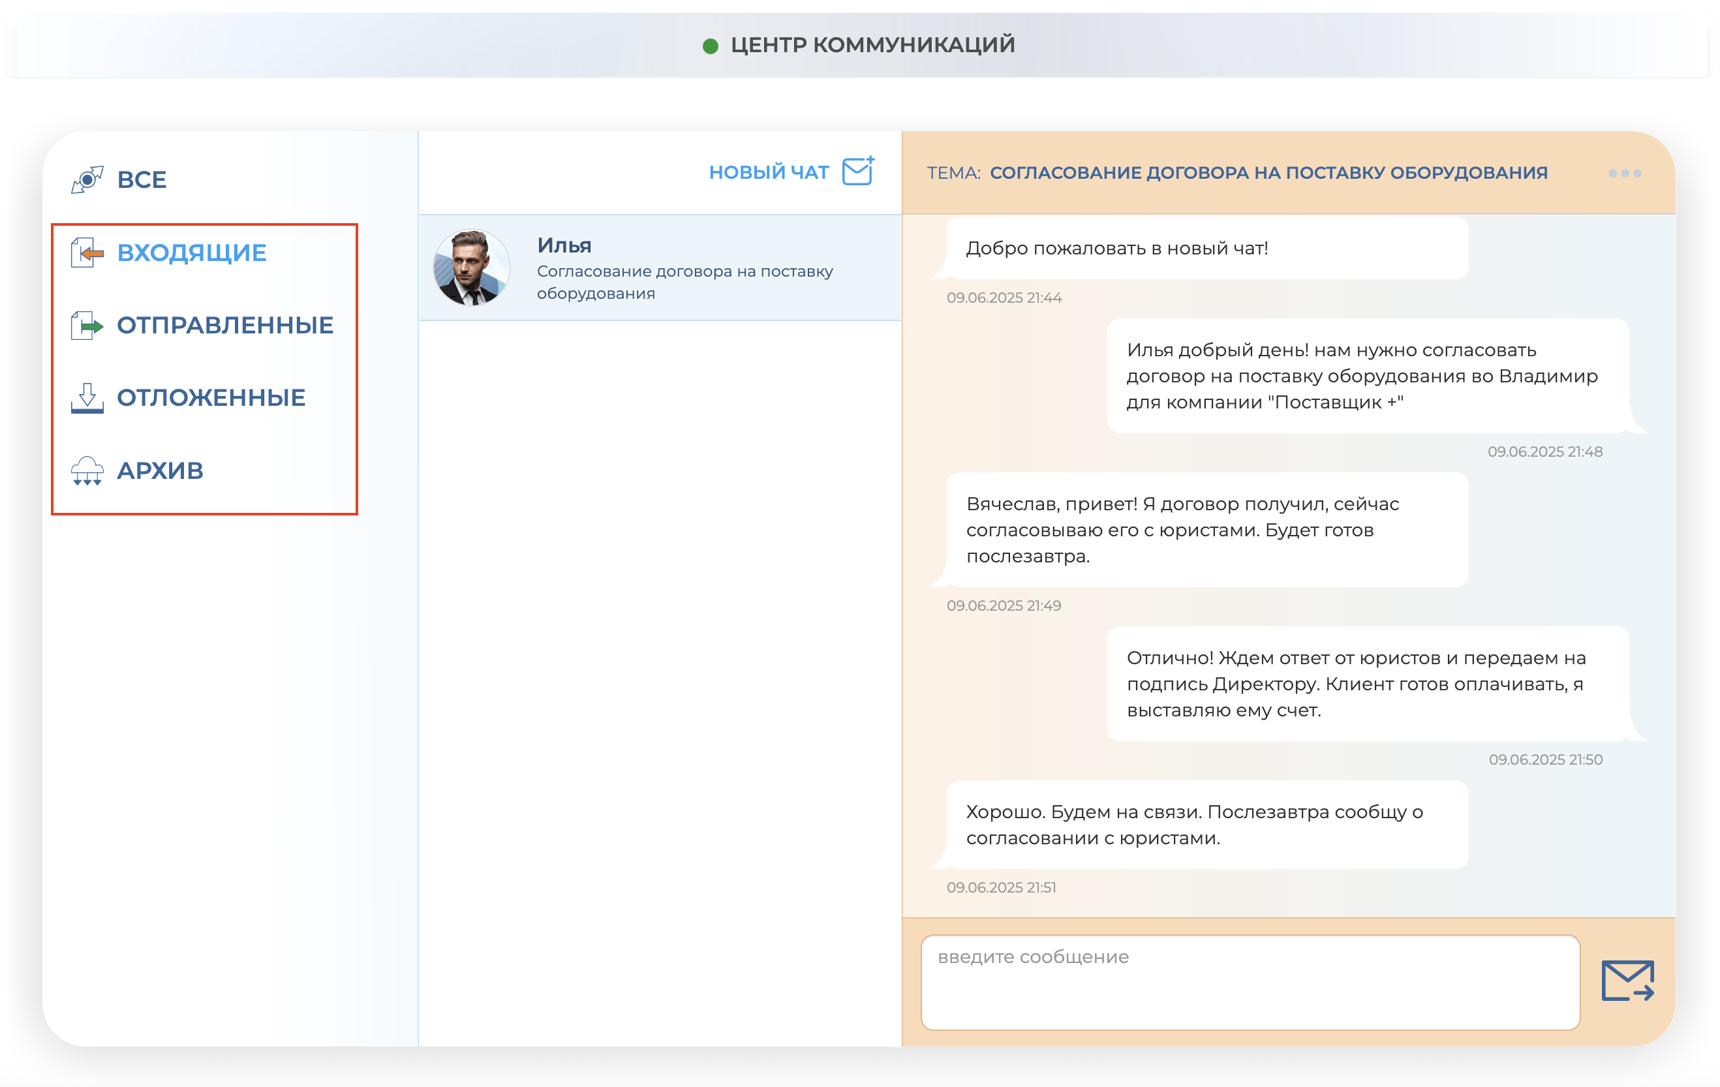Image resolution: width=1720 pixels, height=1087 pixels.
Task: Click Илья's profile avatar
Action: [x=472, y=266]
